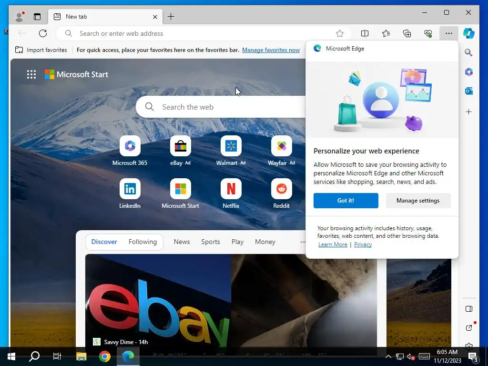Open Manage favorites now link
488x366 pixels.
click(x=271, y=50)
